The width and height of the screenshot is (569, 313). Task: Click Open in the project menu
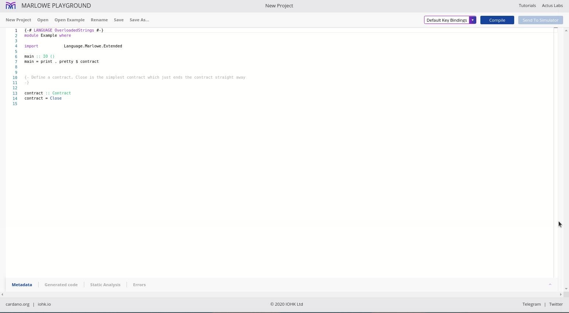[43, 20]
